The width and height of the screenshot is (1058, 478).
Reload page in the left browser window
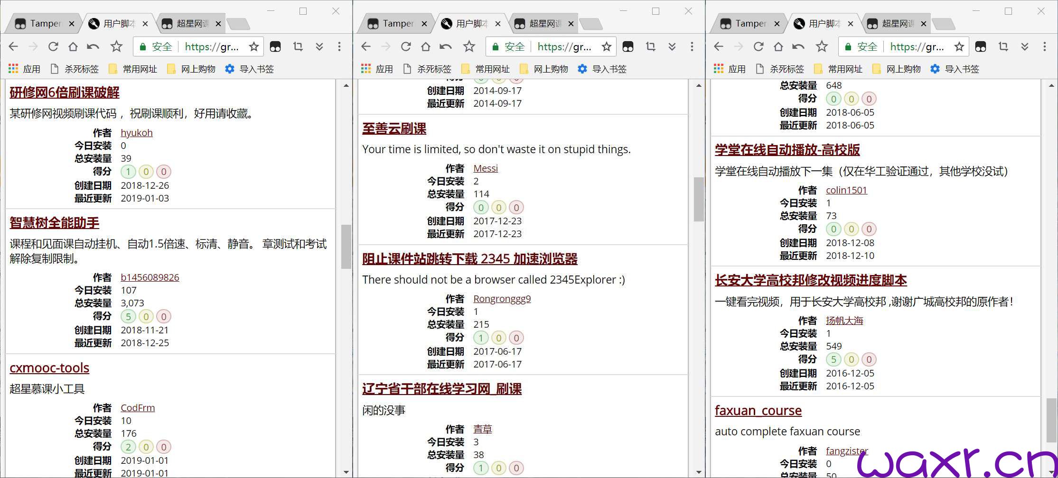[53, 46]
